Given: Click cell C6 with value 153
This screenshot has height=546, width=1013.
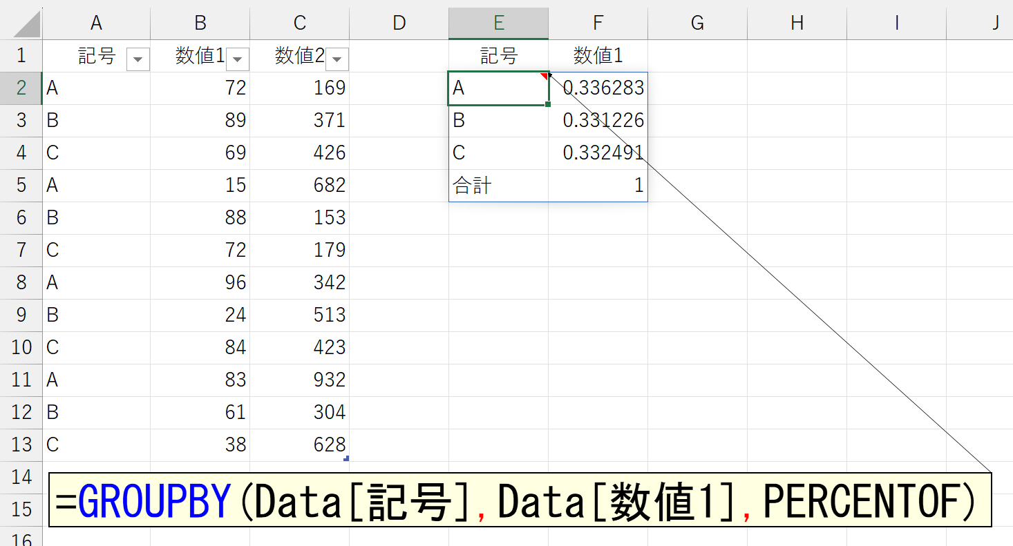Looking at the screenshot, I should (300, 218).
